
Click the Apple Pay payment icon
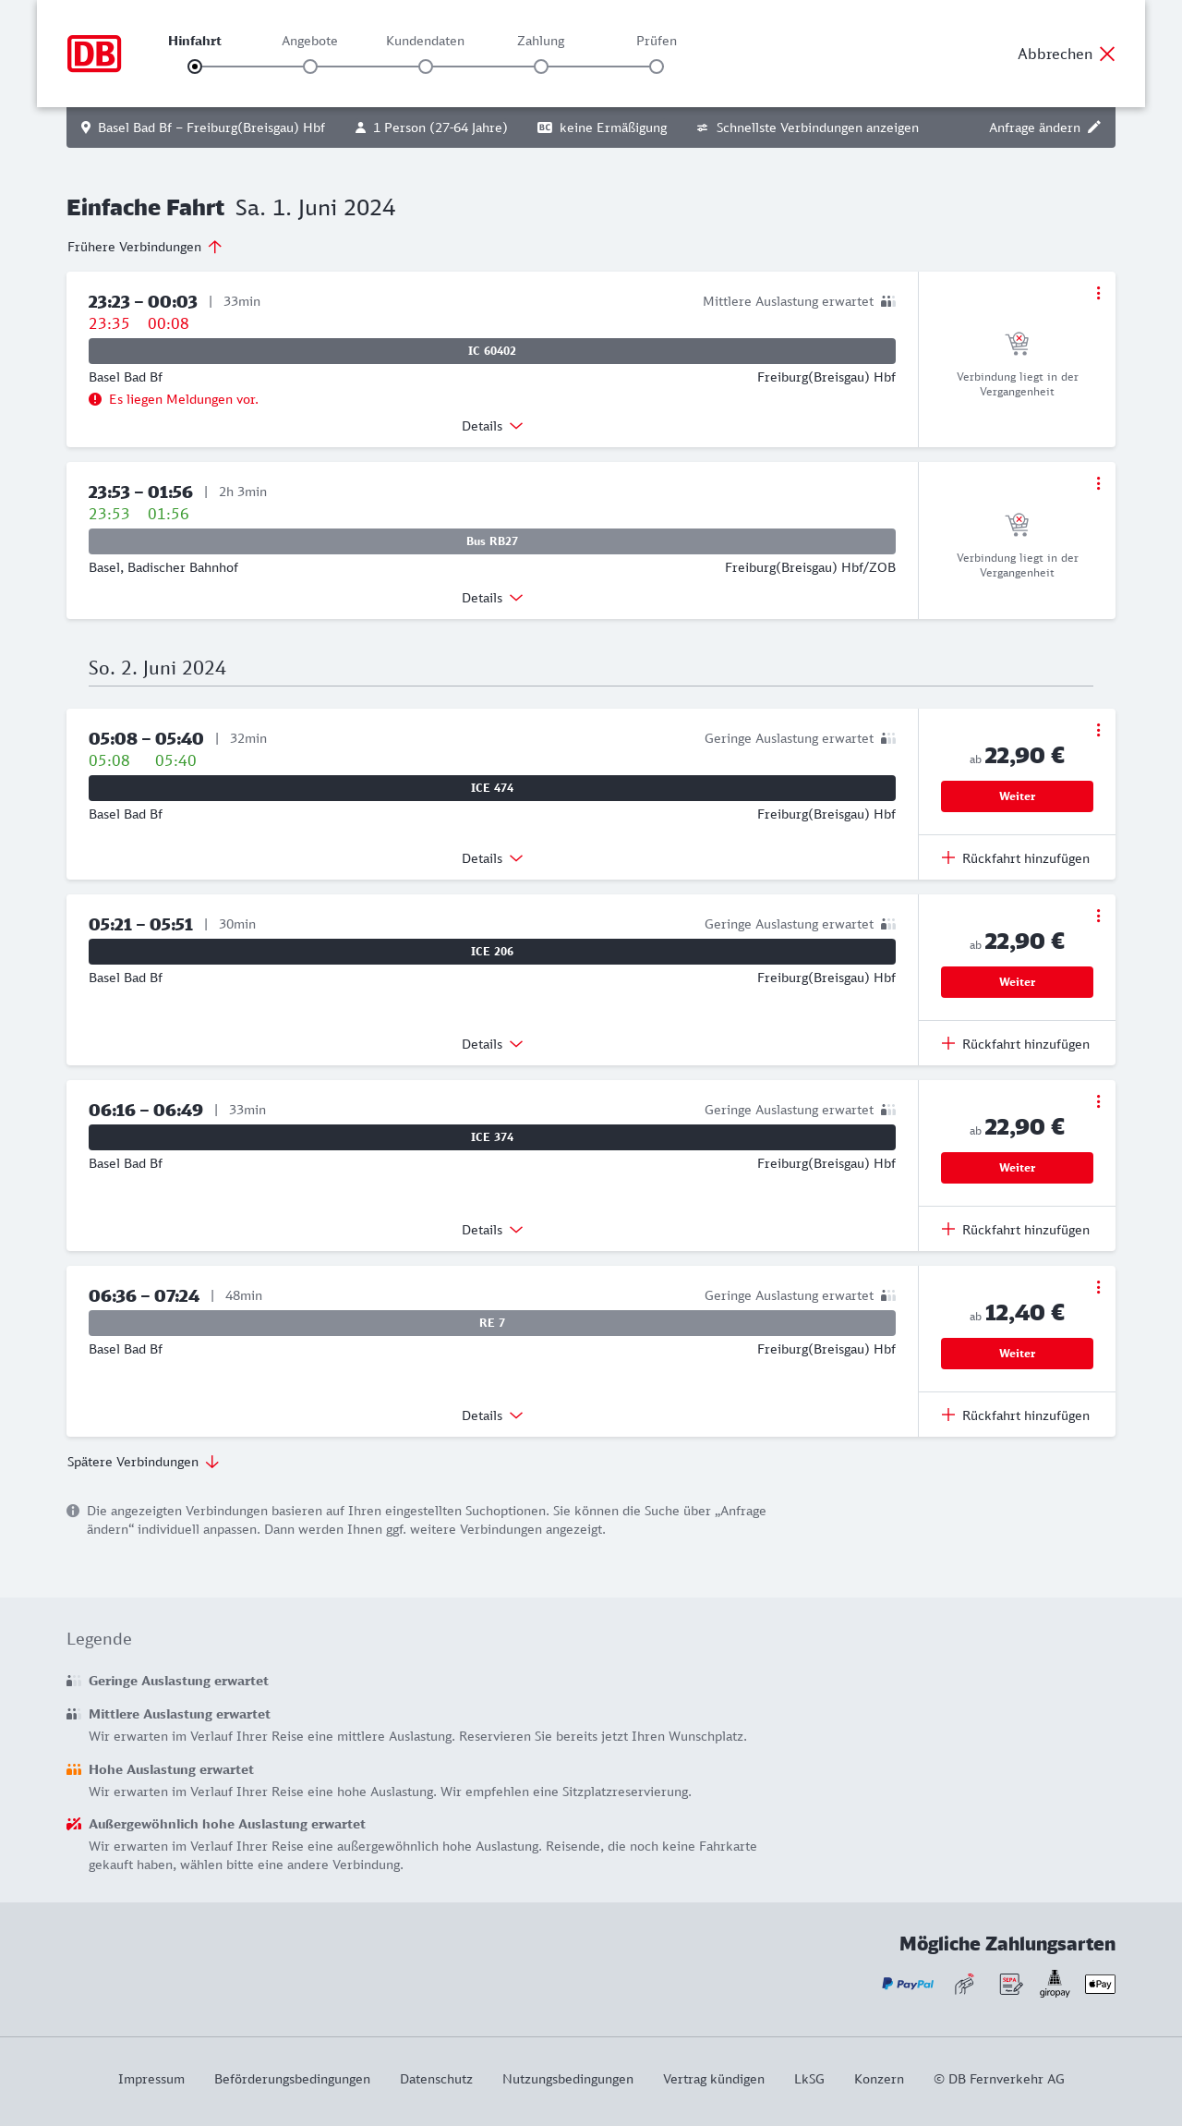tap(1100, 1984)
